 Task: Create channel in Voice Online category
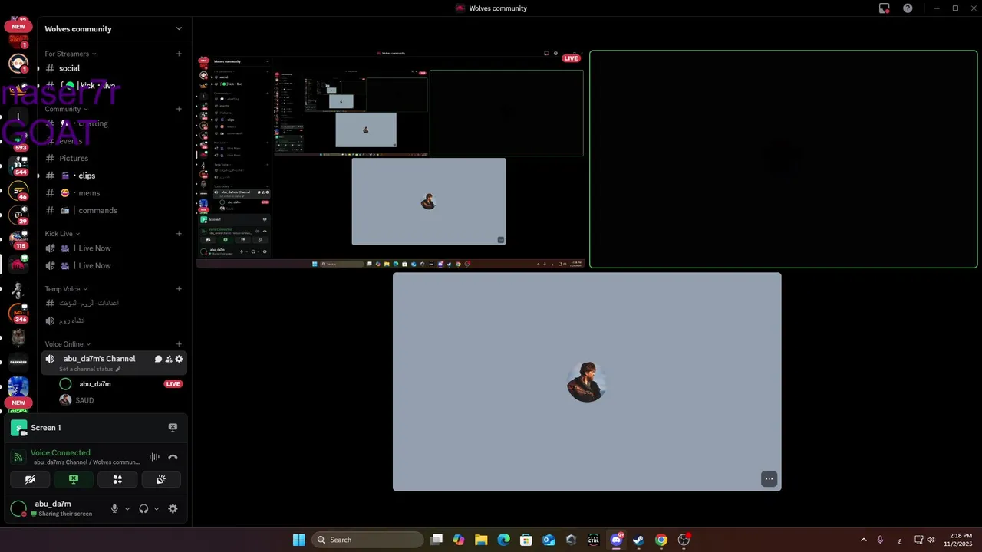tap(179, 344)
